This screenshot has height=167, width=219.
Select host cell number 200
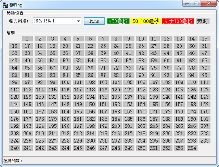[116, 126]
